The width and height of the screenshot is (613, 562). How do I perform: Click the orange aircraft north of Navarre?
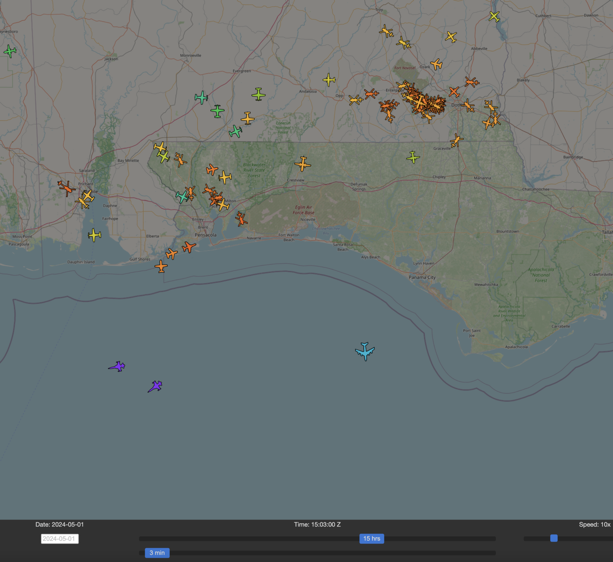click(241, 219)
